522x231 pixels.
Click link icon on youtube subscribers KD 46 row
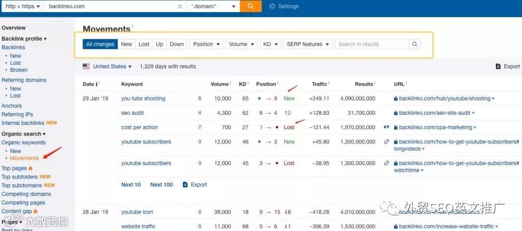pyautogui.click(x=386, y=141)
